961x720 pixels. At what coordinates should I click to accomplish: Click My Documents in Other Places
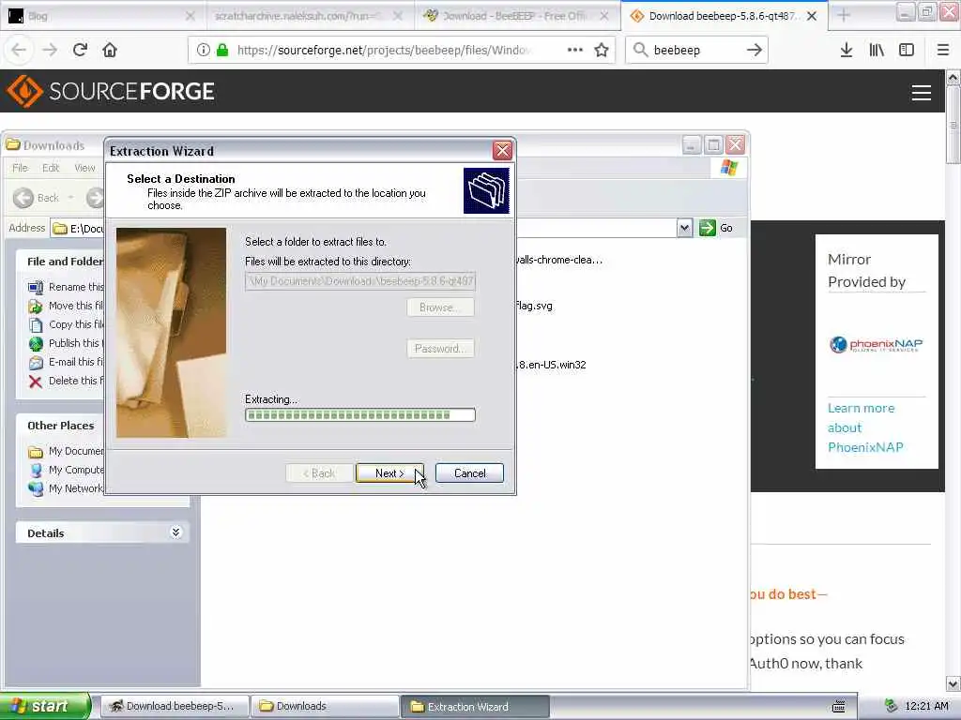click(67, 451)
